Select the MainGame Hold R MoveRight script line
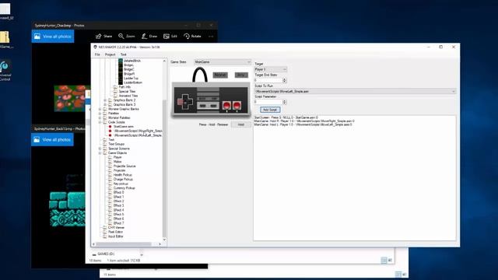 tap(304, 121)
